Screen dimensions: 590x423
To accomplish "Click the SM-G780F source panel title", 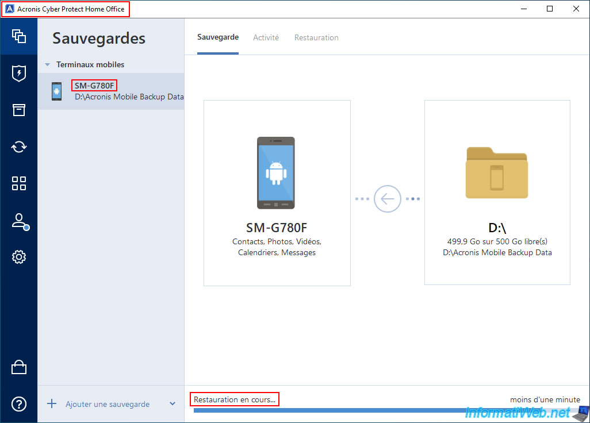I will tap(277, 228).
